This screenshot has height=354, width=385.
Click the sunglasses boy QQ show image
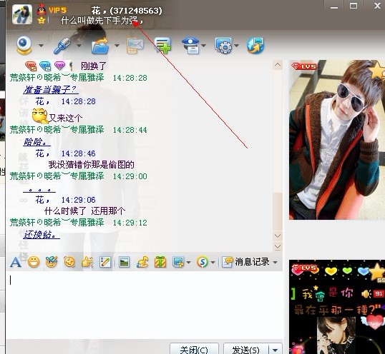coord(337,140)
